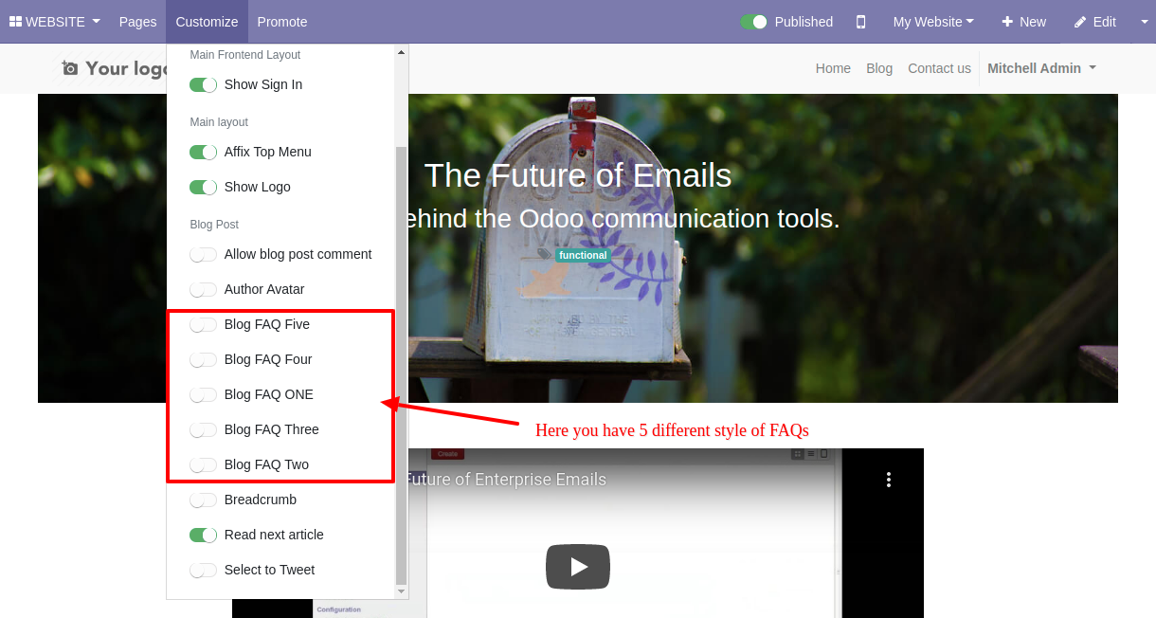This screenshot has height=618, width=1156.
Task: Click the Edit pencil button
Action: pyautogui.click(x=1095, y=22)
